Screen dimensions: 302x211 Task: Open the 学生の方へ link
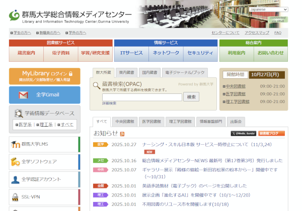coord(22,33)
